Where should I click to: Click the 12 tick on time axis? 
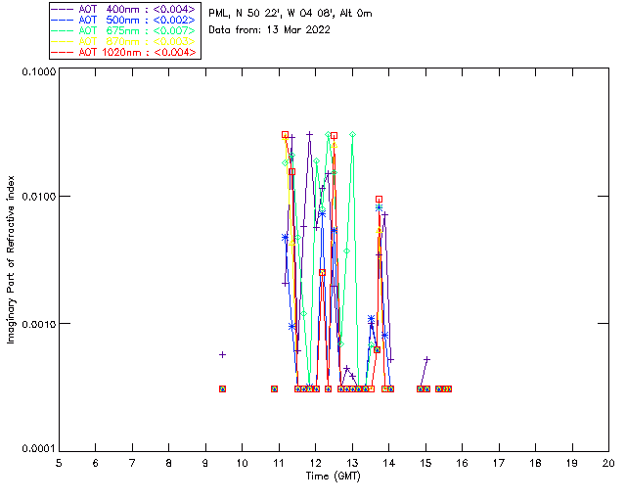pyautogui.click(x=315, y=462)
